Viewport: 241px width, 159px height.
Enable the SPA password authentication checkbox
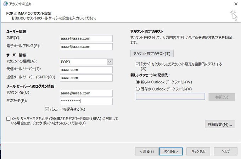pos(8,119)
